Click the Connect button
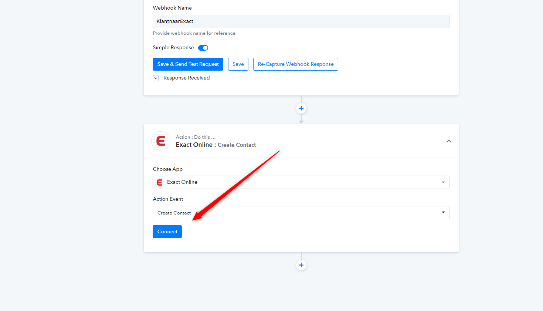Screen dimensions: 543x311 [167, 231]
